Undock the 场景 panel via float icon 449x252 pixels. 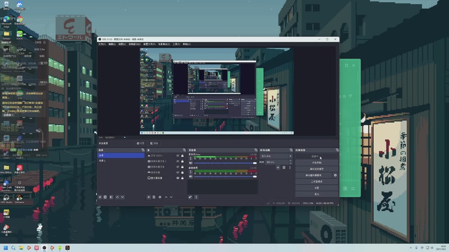143,150
